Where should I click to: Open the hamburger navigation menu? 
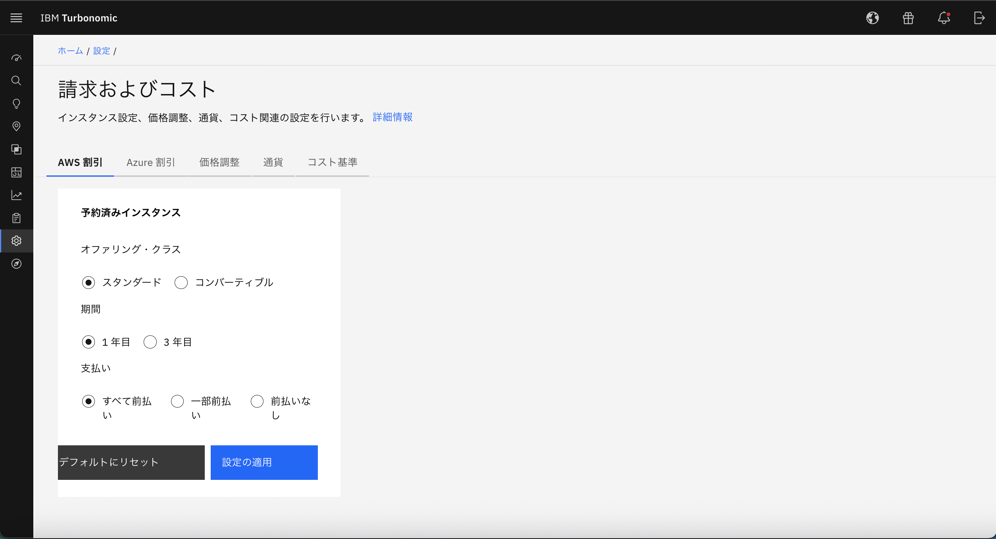tap(16, 18)
